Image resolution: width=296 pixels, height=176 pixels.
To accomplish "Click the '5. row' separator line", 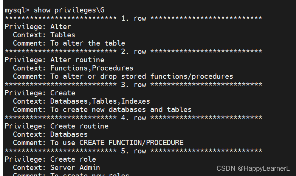I will [x=133, y=151].
